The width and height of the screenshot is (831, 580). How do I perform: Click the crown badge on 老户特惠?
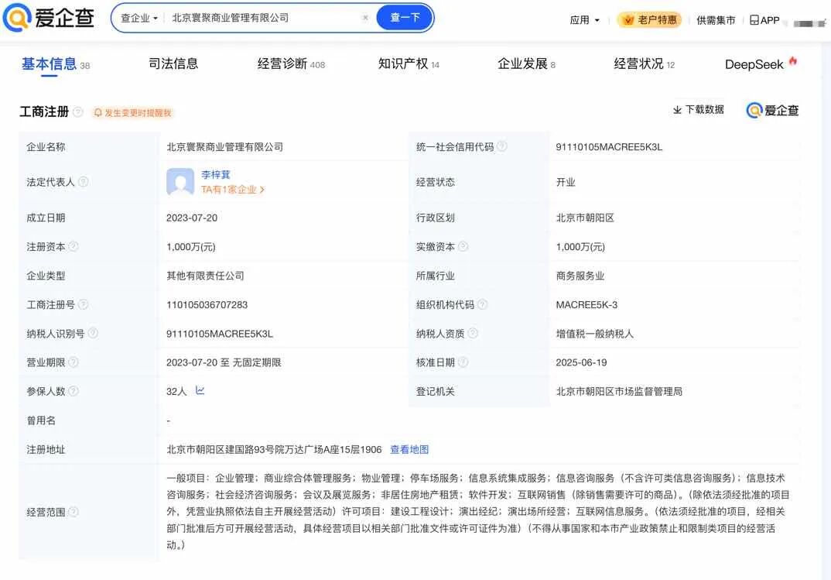(628, 20)
